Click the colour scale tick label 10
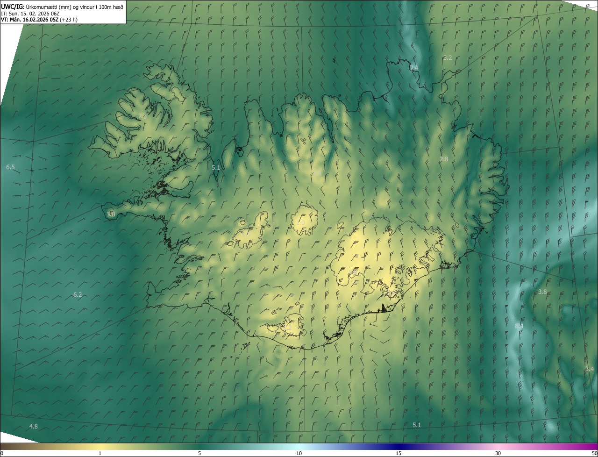The image size is (598, 457). point(299,453)
